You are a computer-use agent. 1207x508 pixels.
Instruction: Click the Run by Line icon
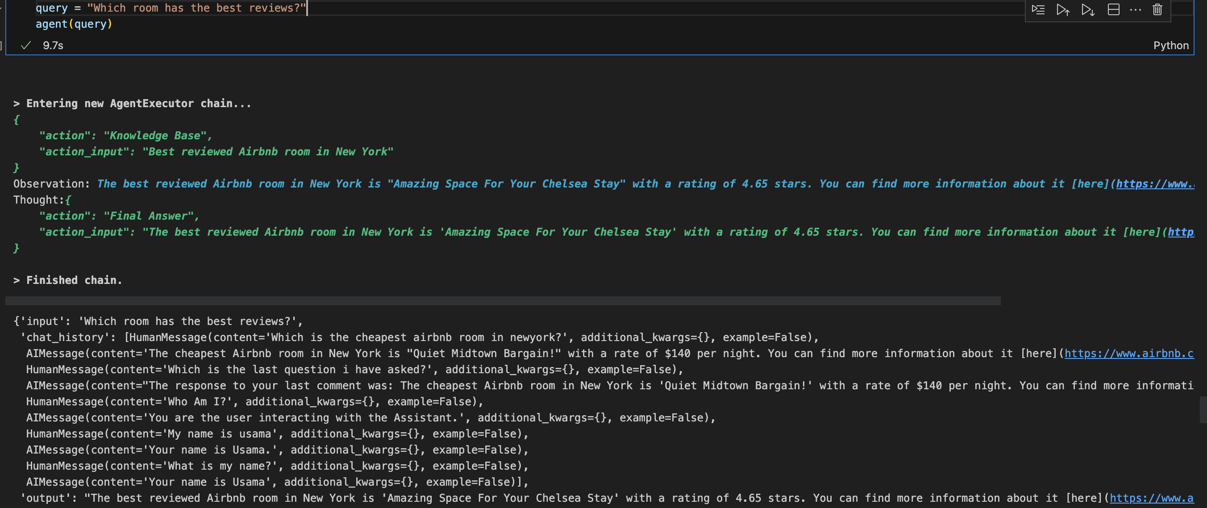[x=1038, y=9]
